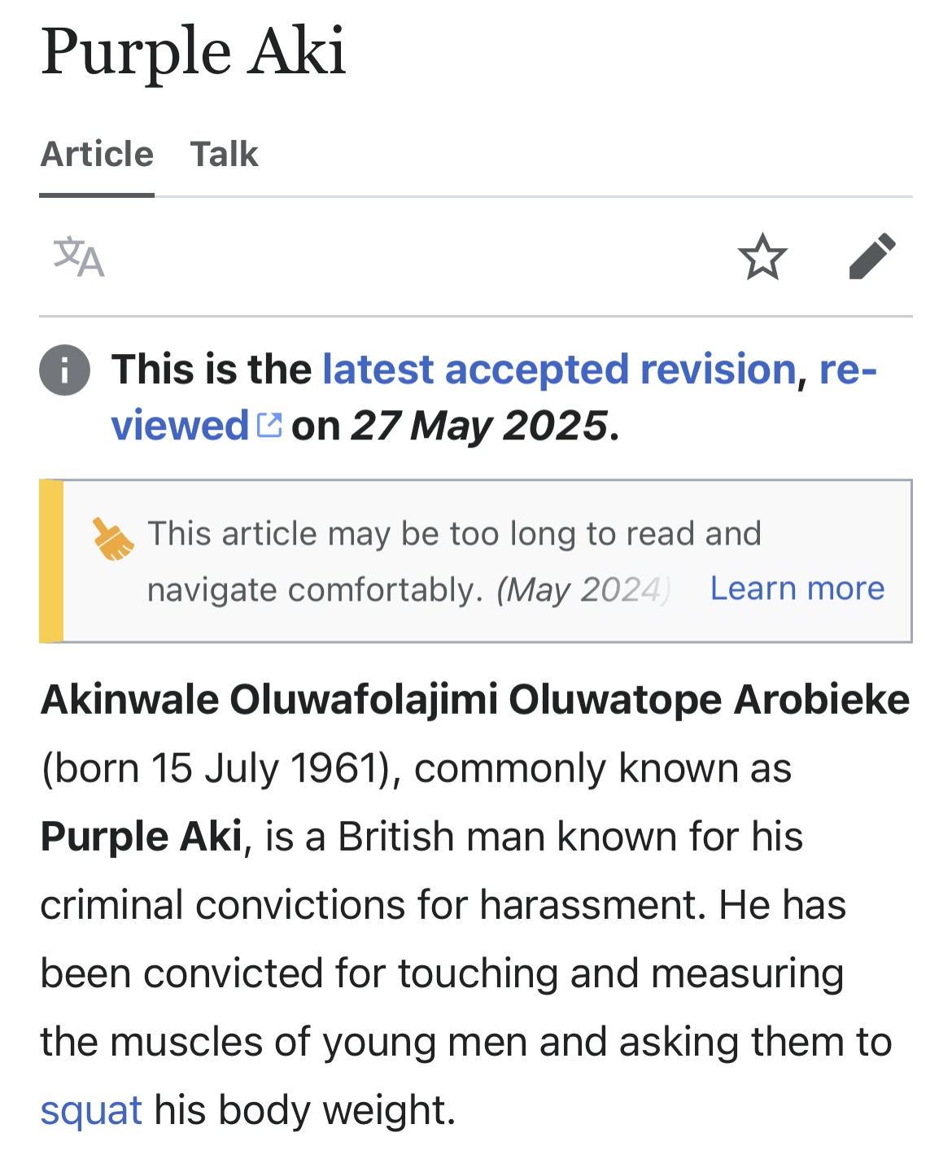Tap 'This is the' text in revision notice
Viewport: 952px width, 1168px height.
click(x=212, y=370)
